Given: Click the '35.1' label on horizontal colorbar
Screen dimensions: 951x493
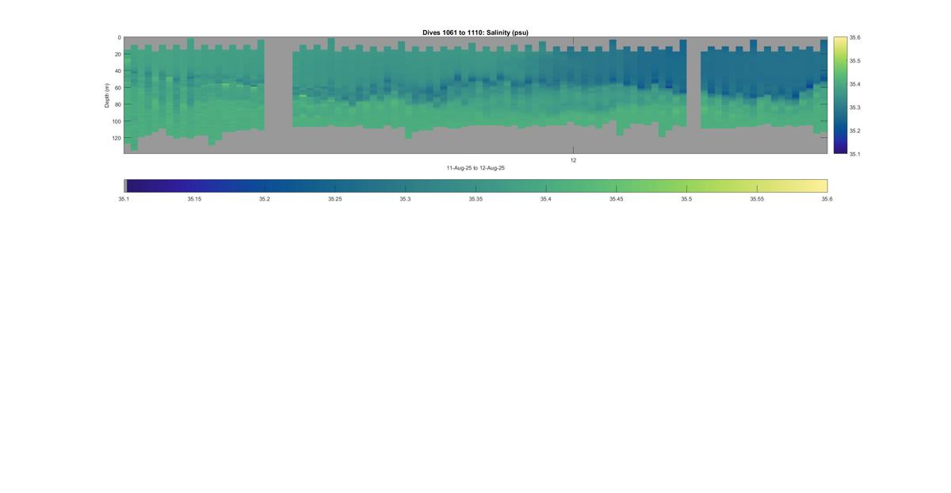Looking at the screenshot, I should point(124,200).
